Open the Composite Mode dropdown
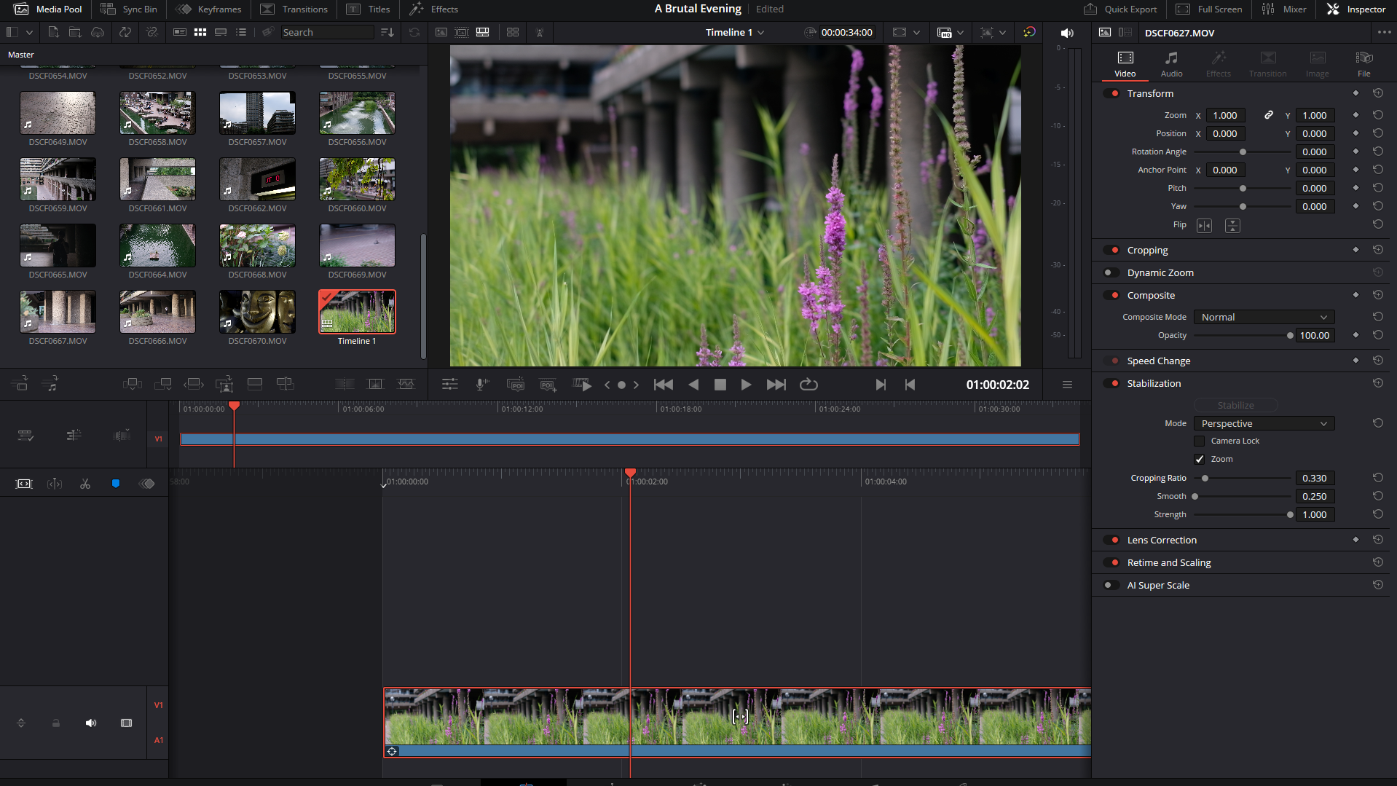Viewport: 1397px width, 786px height. 1264,317
